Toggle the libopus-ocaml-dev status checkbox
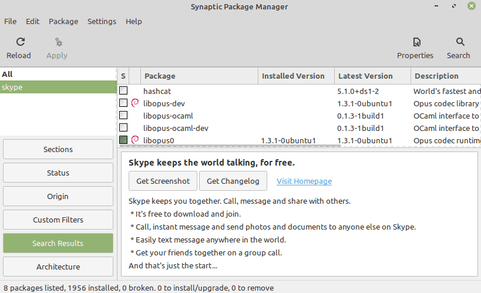 (x=123, y=127)
